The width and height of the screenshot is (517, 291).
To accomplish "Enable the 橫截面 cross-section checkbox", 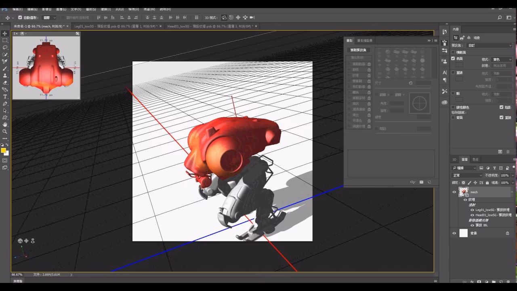I will (x=453, y=51).
